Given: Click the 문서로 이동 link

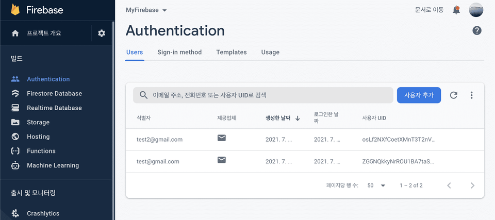Looking at the screenshot, I should (429, 10).
